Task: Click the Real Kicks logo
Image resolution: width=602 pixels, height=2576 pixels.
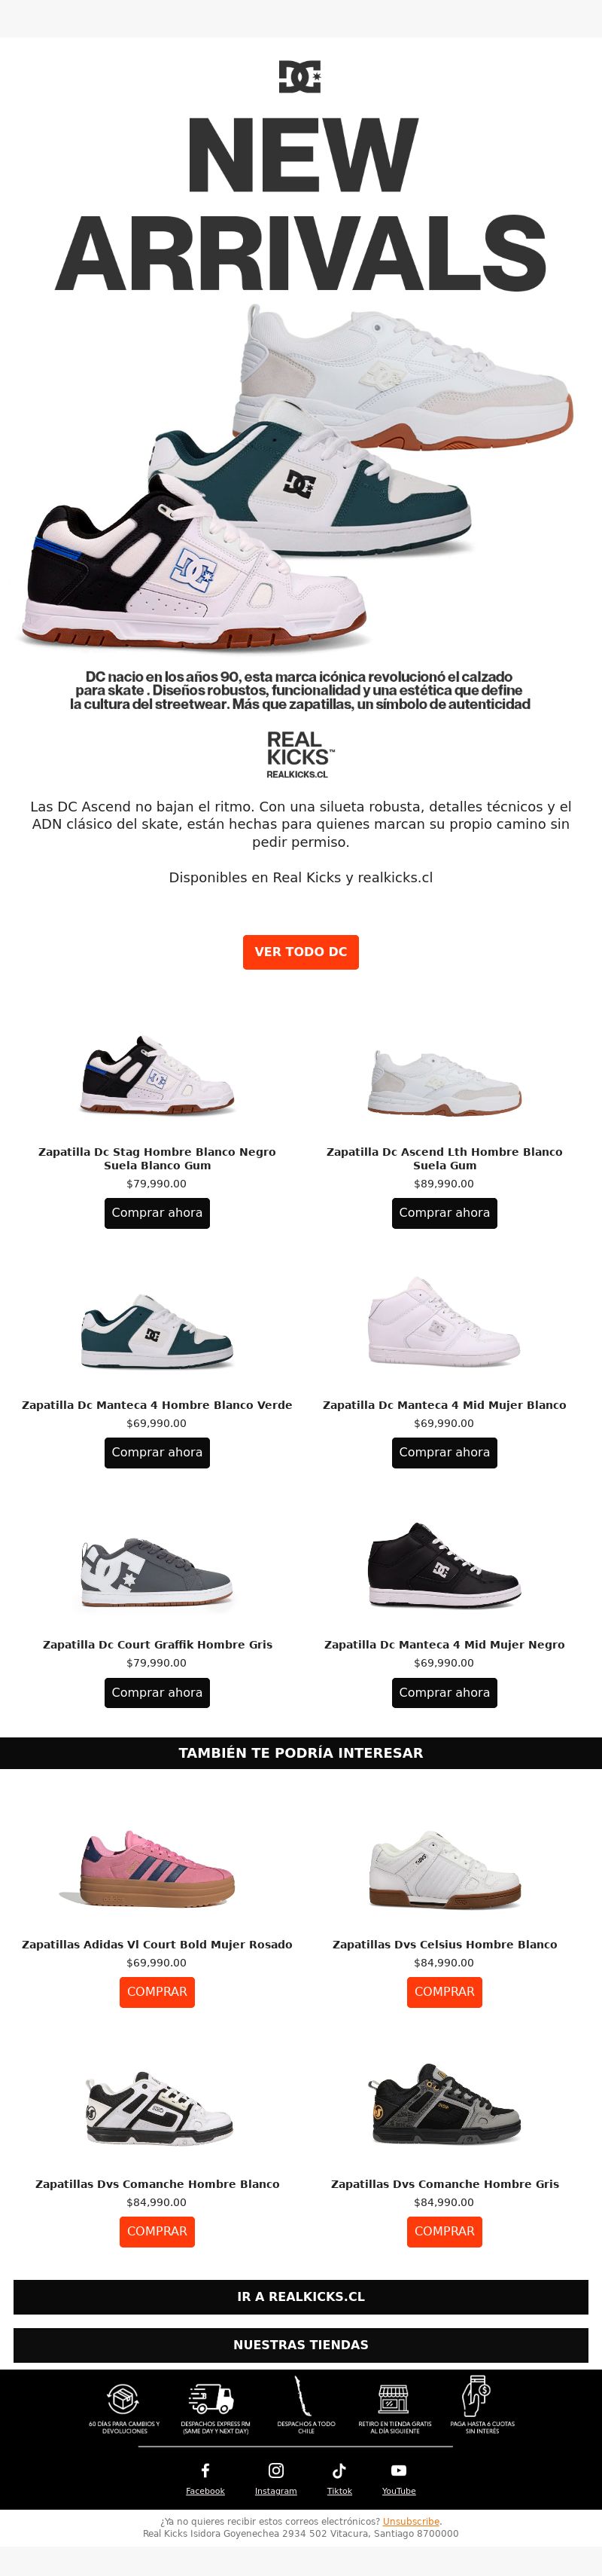Action: coord(300,754)
